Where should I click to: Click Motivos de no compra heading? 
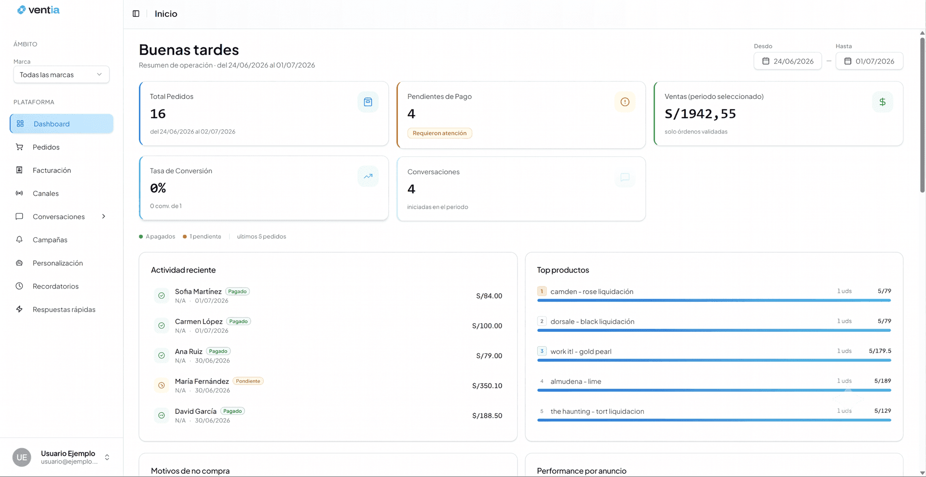pos(190,471)
